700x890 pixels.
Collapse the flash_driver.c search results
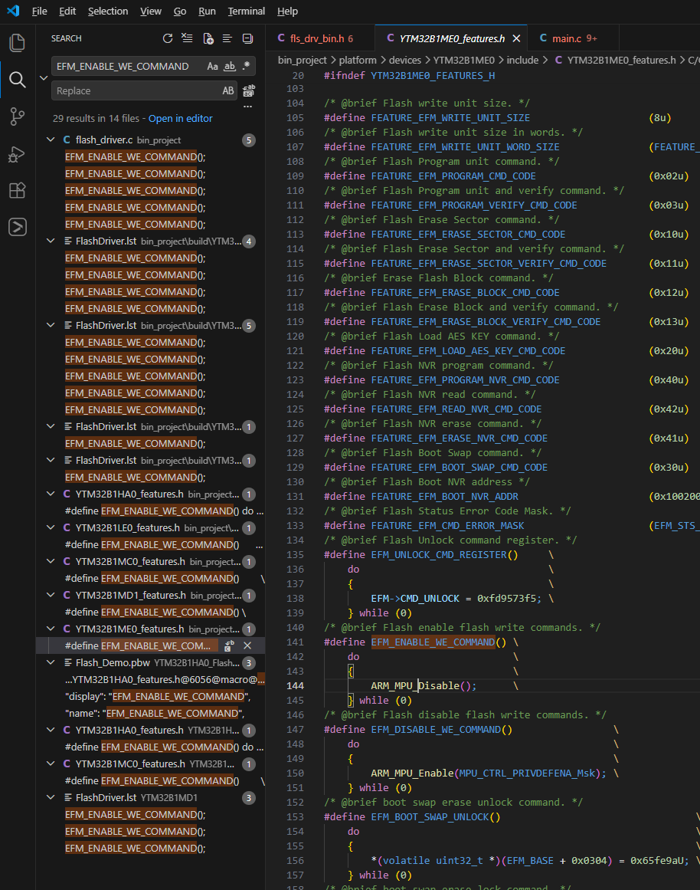point(51,140)
